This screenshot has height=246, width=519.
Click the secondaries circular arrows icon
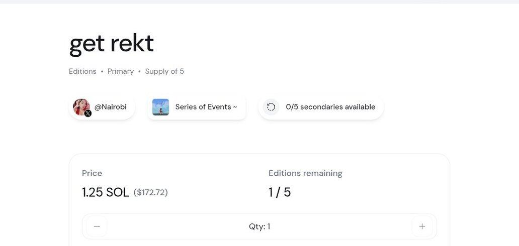[x=271, y=107]
